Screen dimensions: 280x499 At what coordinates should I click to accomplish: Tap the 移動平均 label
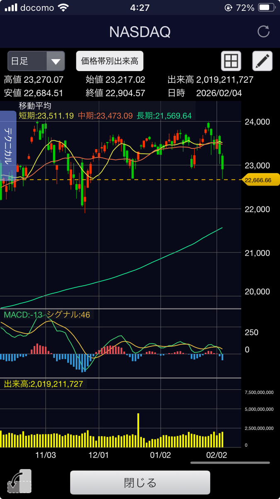(x=35, y=106)
